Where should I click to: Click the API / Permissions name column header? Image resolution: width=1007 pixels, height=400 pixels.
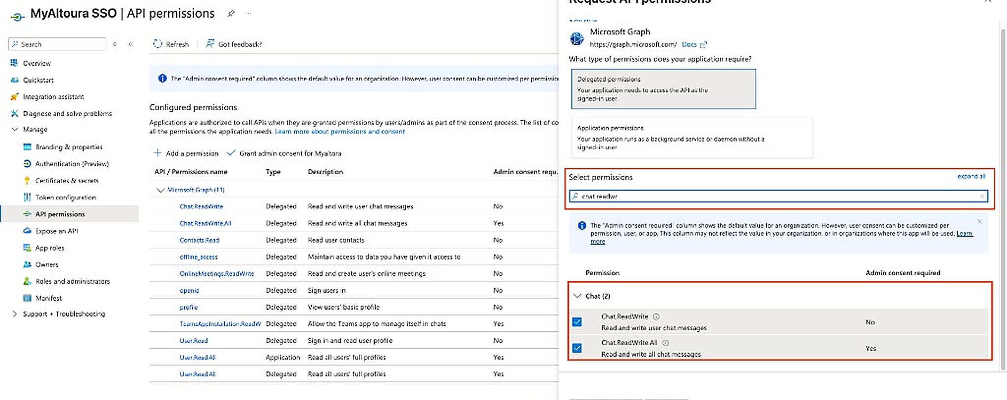(x=191, y=171)
